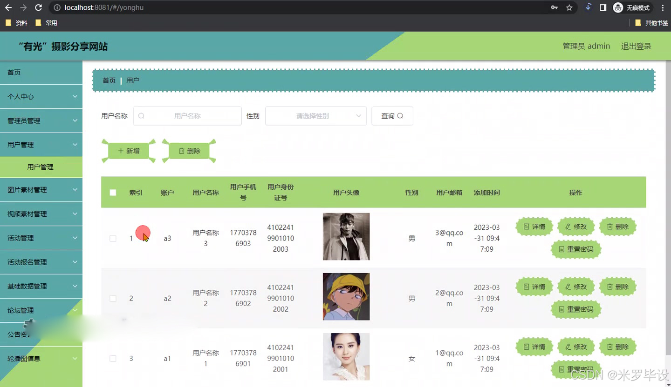Click magnifier icon in 用户名称 field
This screenshot has height=387, width=671.
pos(141,116)
